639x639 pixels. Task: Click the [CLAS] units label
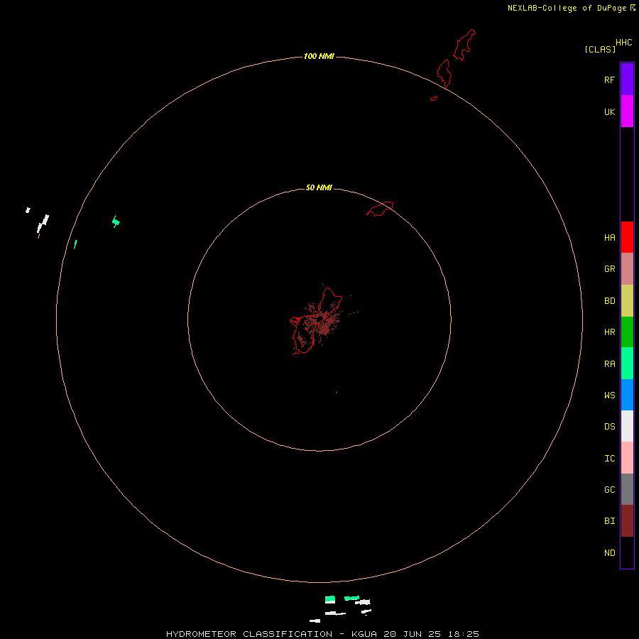tap(600, 49)
